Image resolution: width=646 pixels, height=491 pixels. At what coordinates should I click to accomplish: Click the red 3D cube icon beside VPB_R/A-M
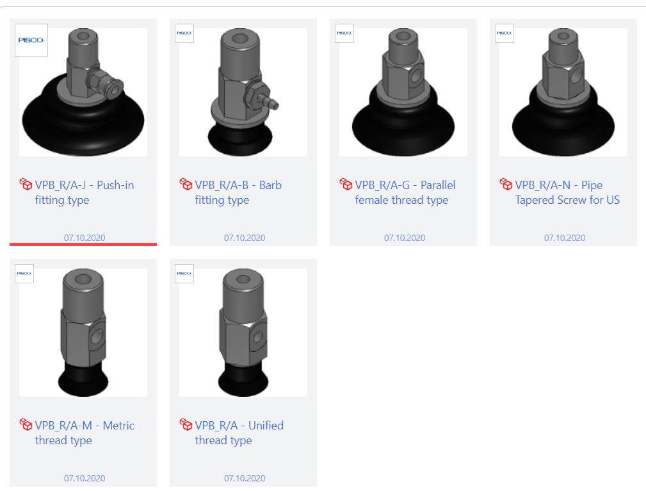click(26, 424)
